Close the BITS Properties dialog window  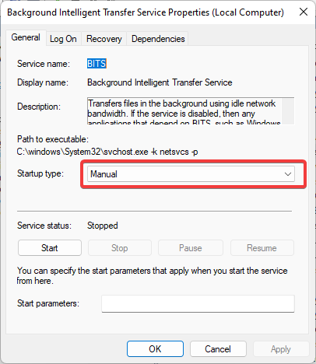(x=304, y=12)
